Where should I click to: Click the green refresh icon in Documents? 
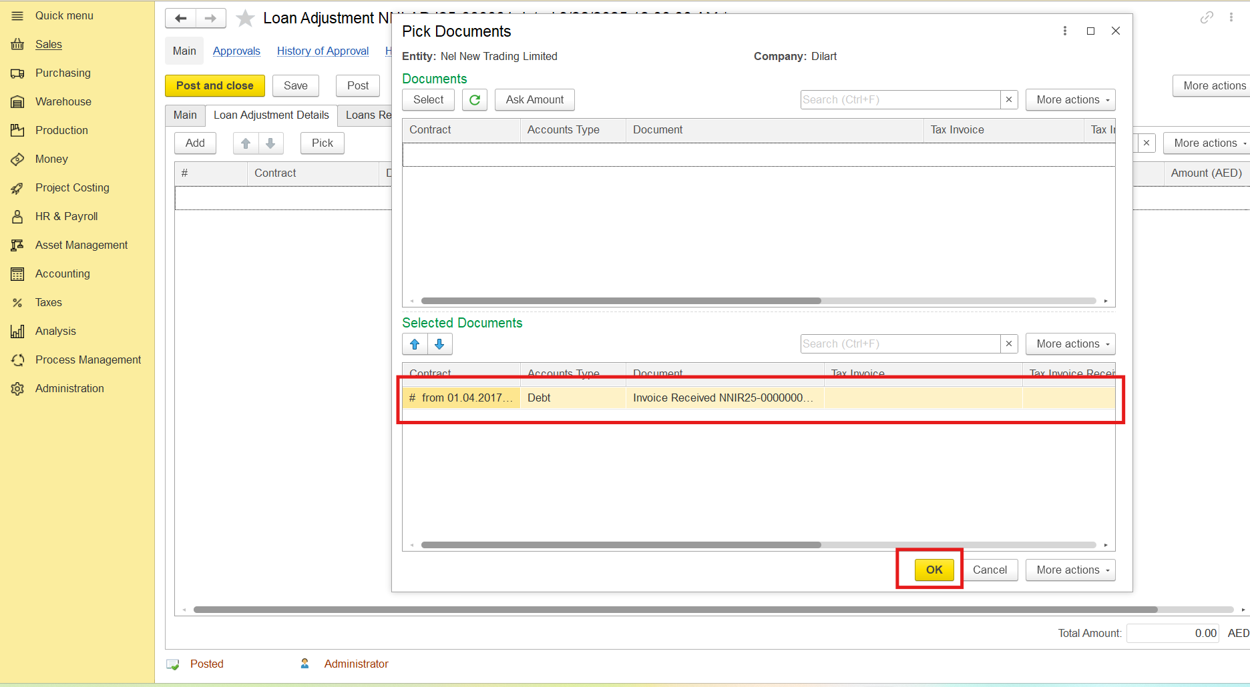tap(474, 100)
